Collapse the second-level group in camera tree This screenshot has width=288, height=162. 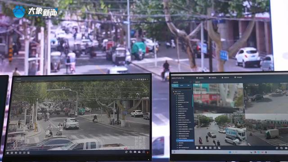tap(175, 94)
